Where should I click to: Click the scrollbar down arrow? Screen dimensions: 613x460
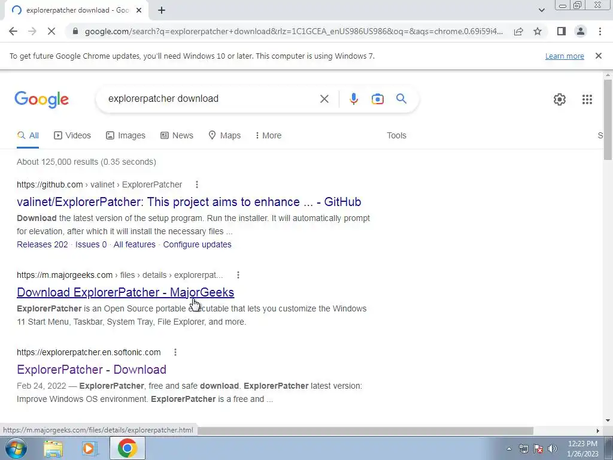[608, 421]
